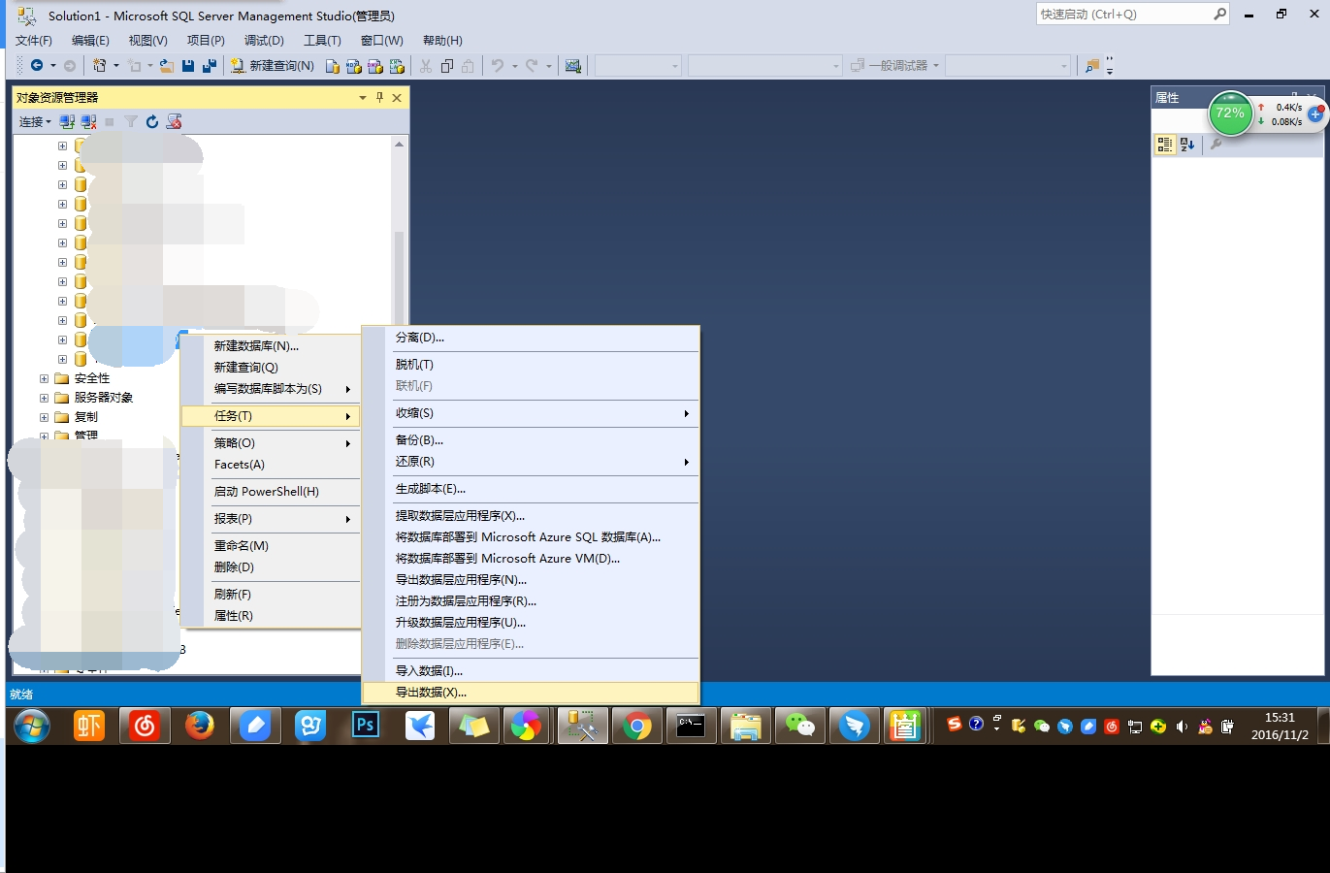Click the Properties Alphabetical sort icon
This screenshot has height=873, width=1330.
pyautogui.click(x=1187, y=145)
